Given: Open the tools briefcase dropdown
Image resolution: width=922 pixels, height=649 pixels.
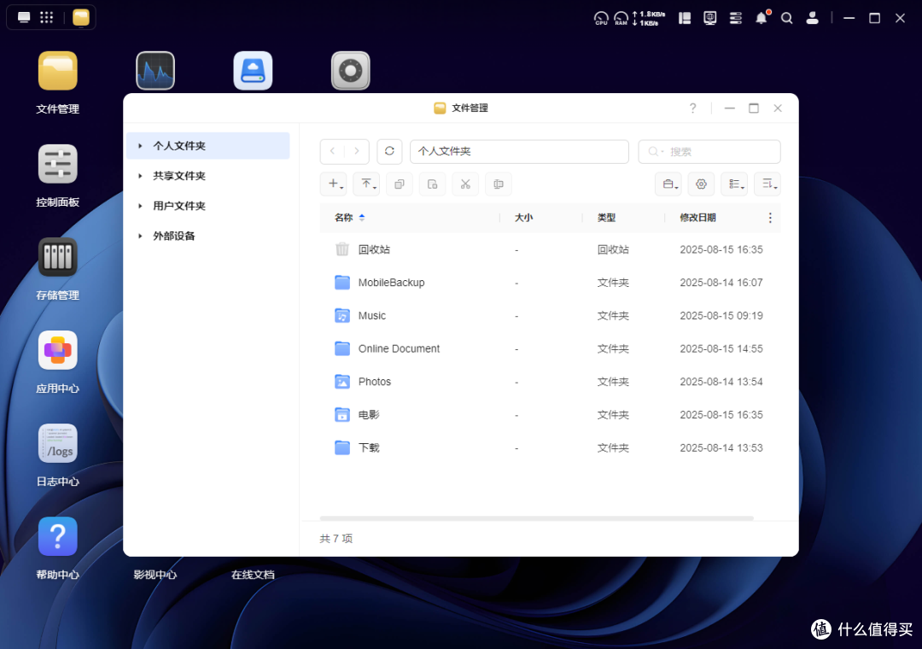Looking at the screenshot, I should [x=668, y=184].
